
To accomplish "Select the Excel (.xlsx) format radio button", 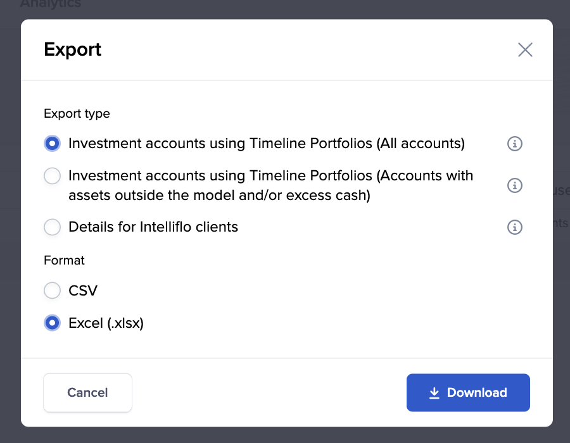I will (52, 323).
